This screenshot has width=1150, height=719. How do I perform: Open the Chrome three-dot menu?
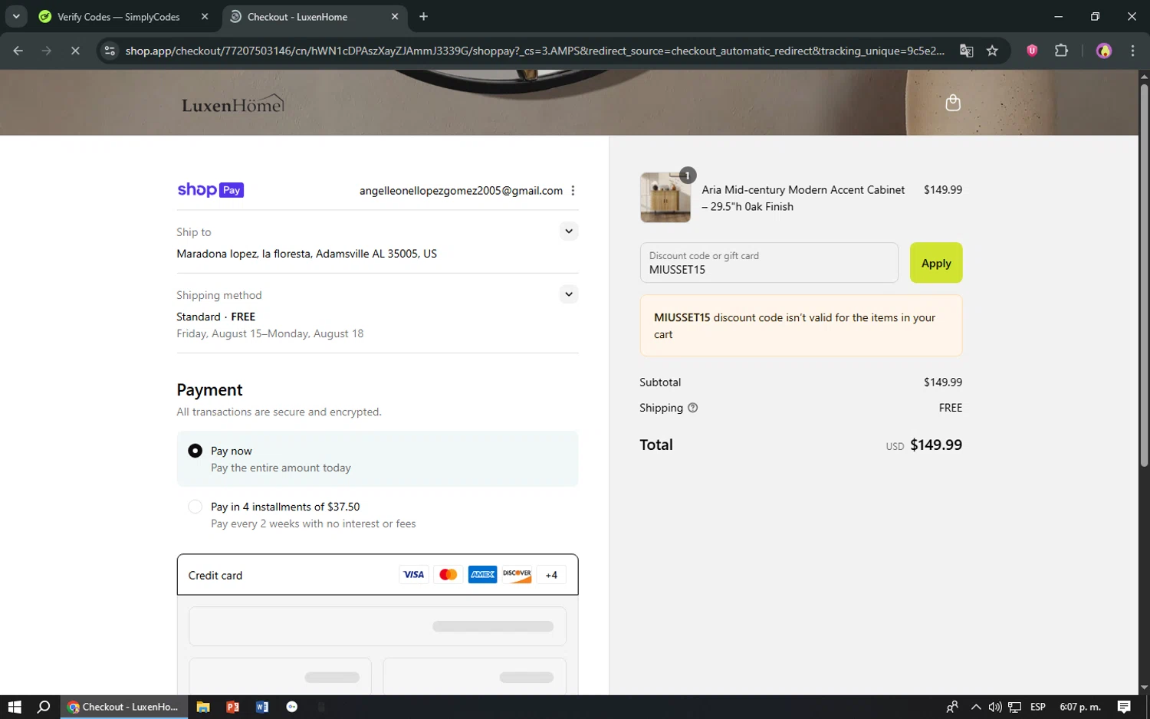click(1132, 51)
